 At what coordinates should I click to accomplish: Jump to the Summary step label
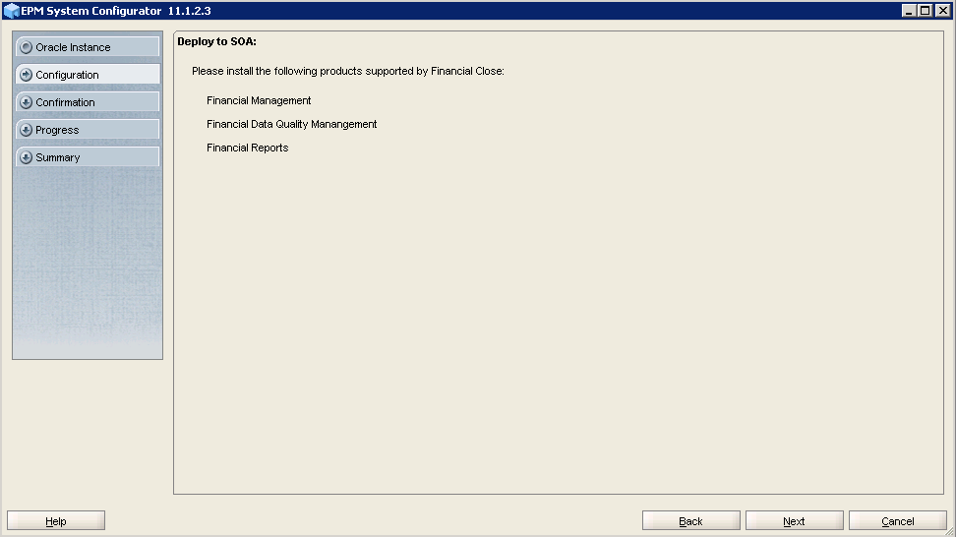58,157
